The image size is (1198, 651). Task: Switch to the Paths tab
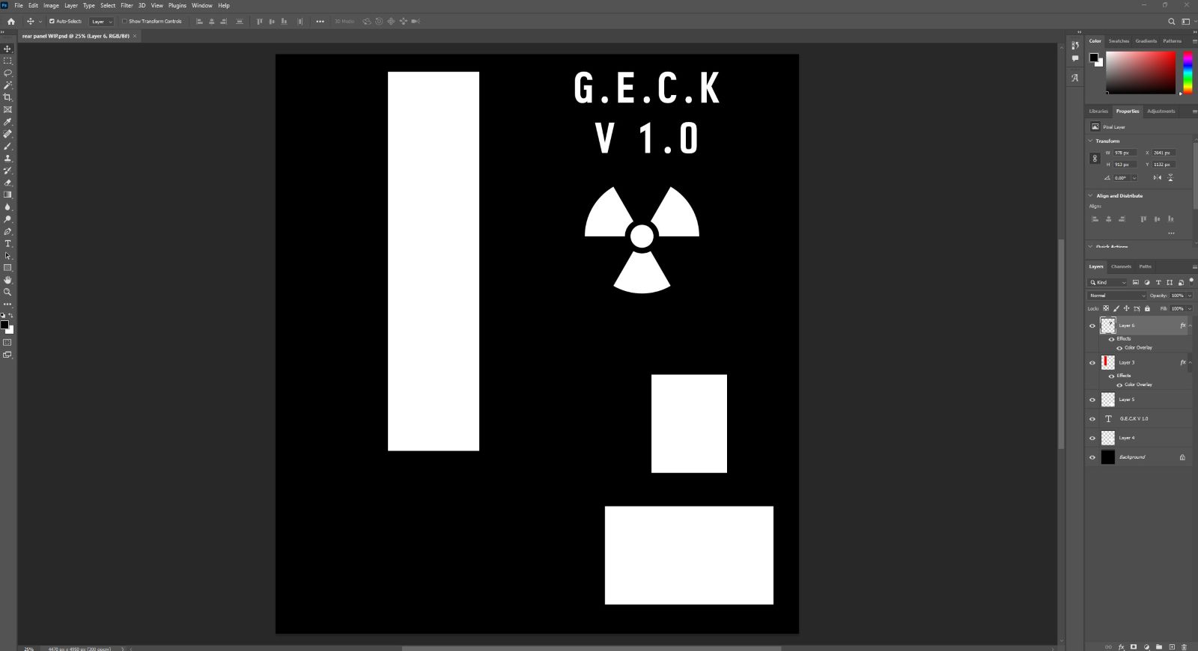pyautogui.click(x=1146, y=266)
